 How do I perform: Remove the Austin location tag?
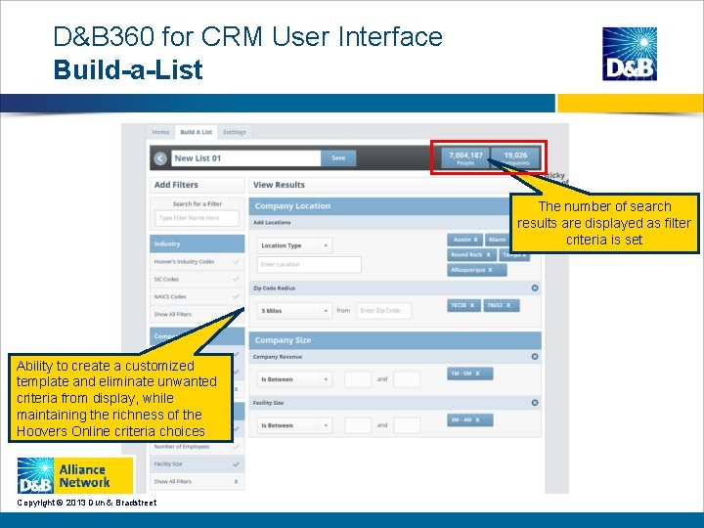point(475,240)
